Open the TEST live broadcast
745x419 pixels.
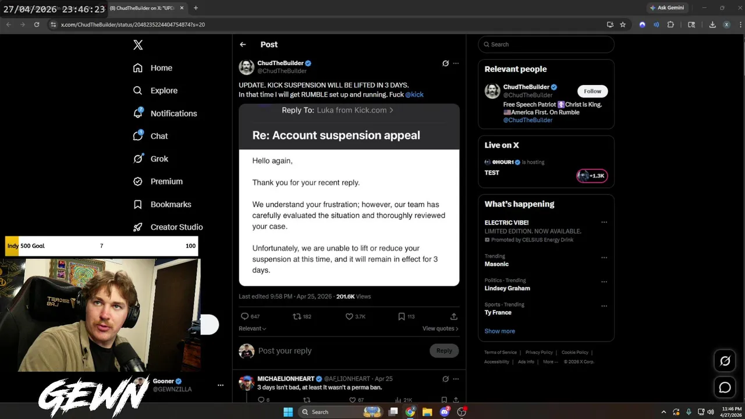(492, 173)
